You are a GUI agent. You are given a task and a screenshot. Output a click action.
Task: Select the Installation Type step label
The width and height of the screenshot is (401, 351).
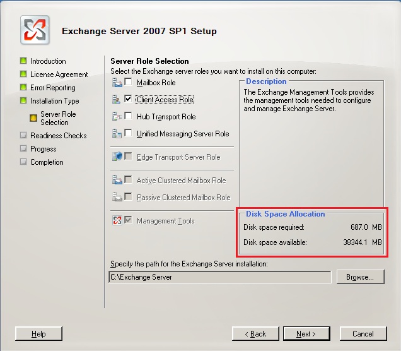54,101
